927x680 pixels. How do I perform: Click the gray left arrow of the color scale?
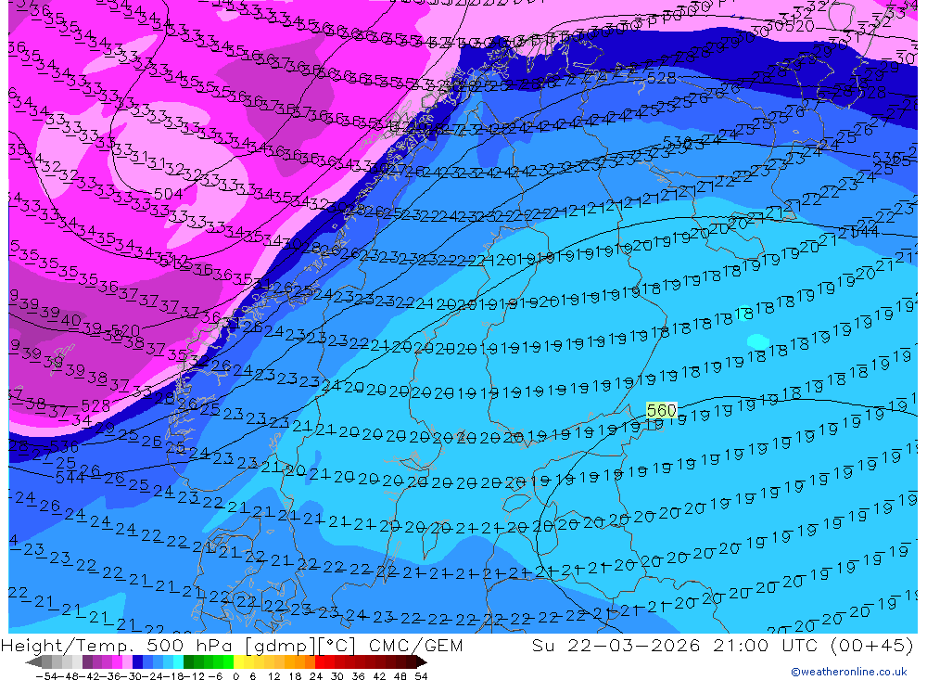point(33,661)
